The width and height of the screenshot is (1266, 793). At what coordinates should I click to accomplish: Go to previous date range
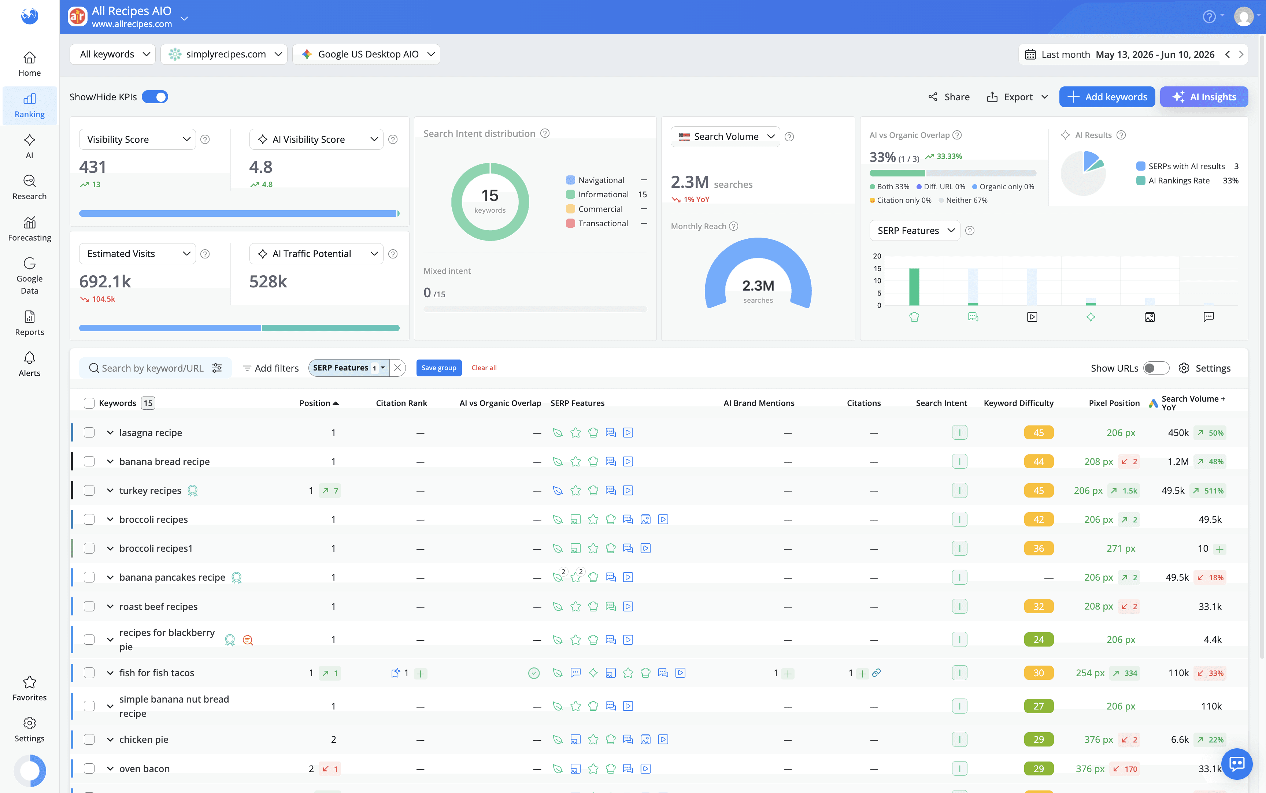1228,54
